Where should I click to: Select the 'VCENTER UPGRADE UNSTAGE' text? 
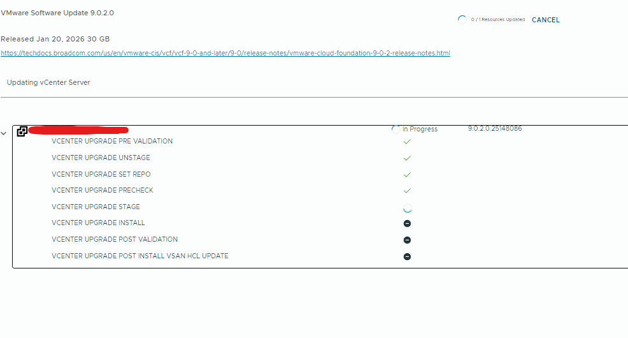click(101, 158)
